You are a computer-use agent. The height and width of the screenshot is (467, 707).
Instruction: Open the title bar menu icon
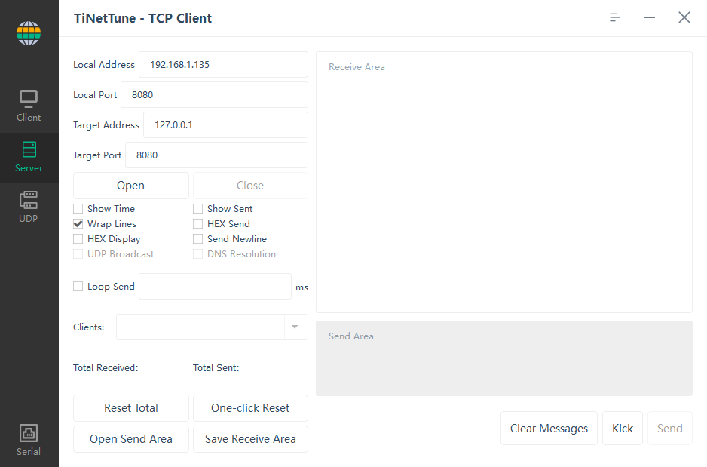[614, 17]
